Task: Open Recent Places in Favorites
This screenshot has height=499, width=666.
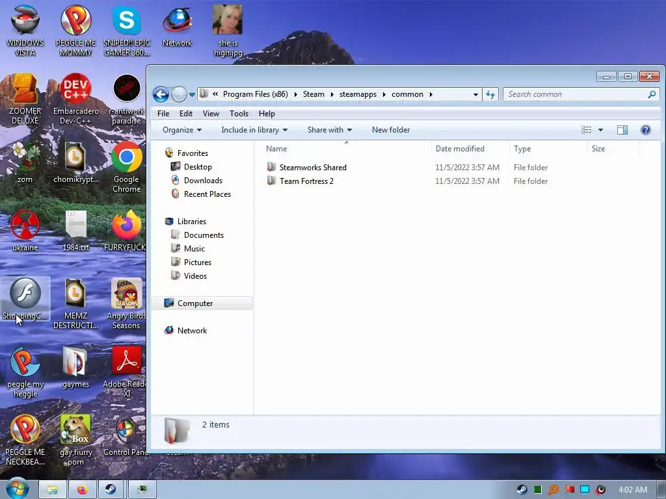Action: tap(207, 194)
